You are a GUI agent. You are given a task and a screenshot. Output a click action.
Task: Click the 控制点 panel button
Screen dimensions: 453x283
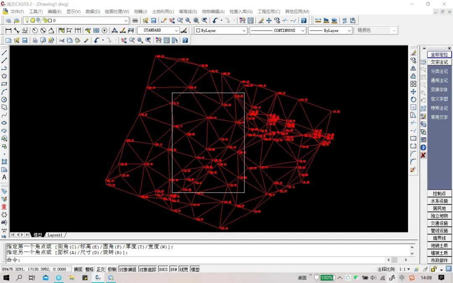coord(439,193)
